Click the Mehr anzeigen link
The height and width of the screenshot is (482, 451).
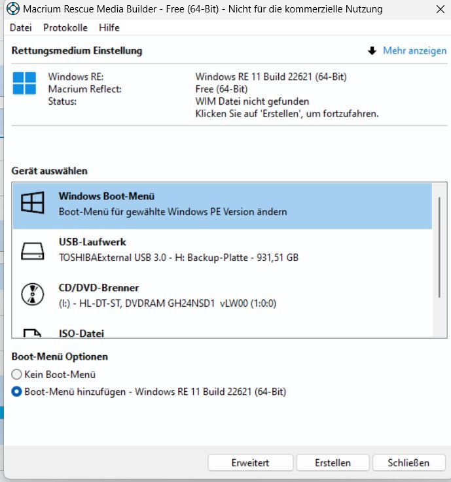(x=414, y=51)
